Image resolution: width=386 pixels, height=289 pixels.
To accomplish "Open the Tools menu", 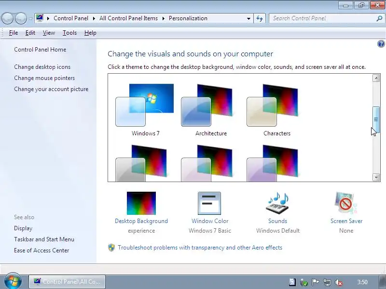I will 69,33.
